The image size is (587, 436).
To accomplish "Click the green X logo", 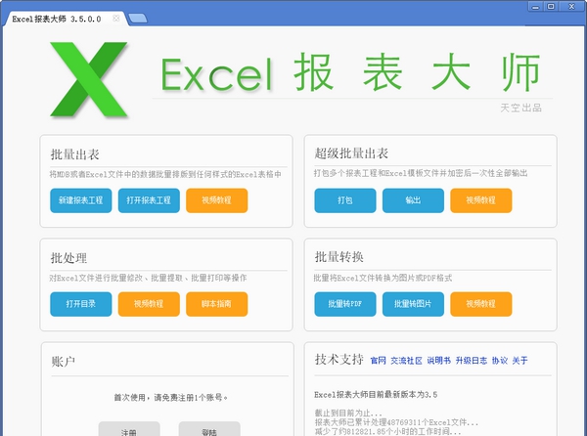I will coord(89,79).
